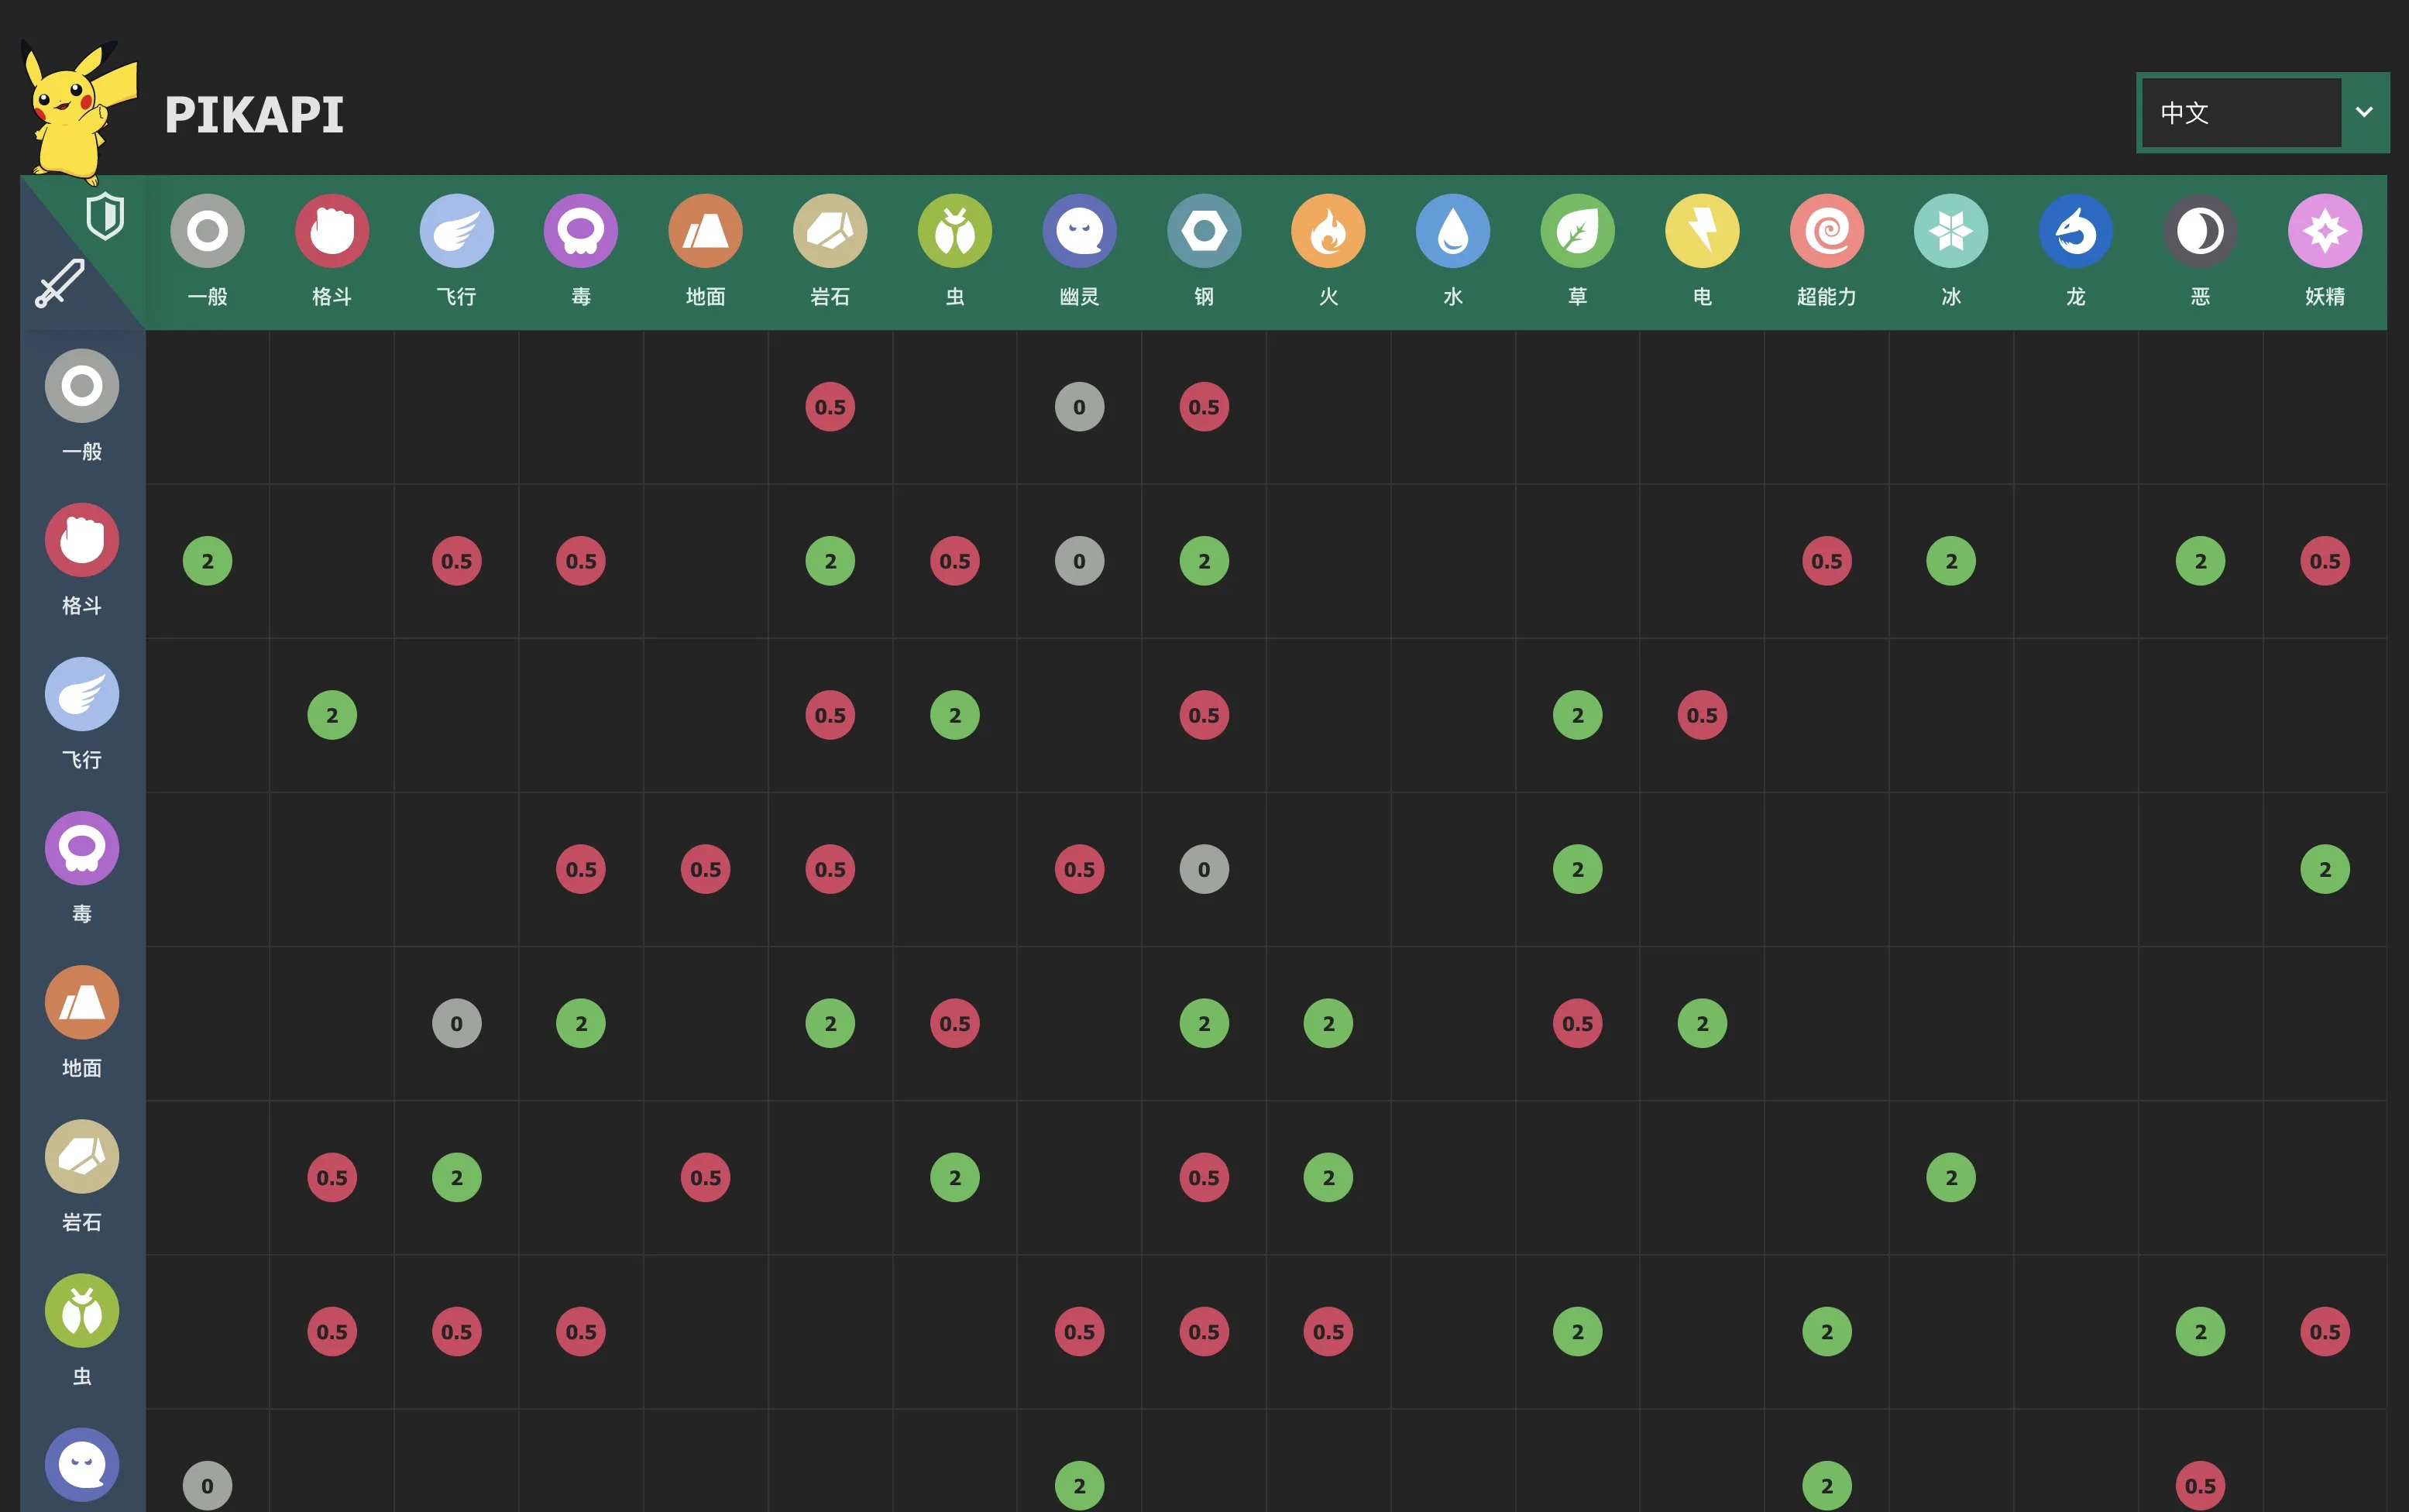This screenshot has width=2409, height=1512.
Task: Click the 2 badge for Bug versus Psychic
Action: click(1827, 1331)
